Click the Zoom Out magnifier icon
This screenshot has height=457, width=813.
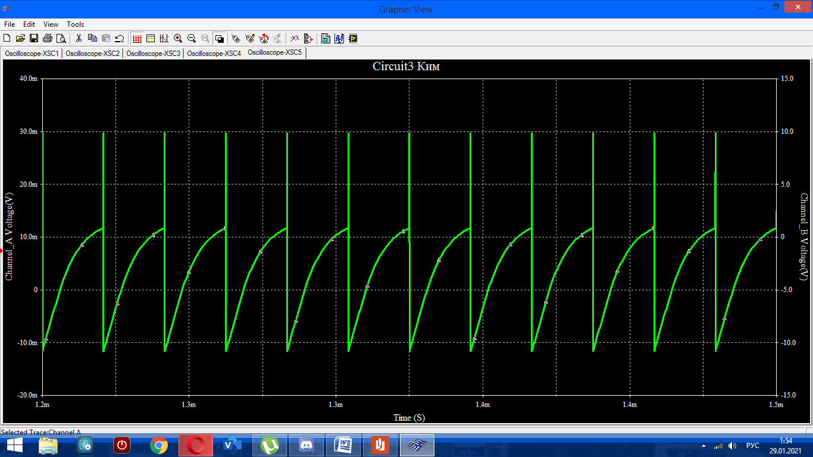(x=192, y=39)
